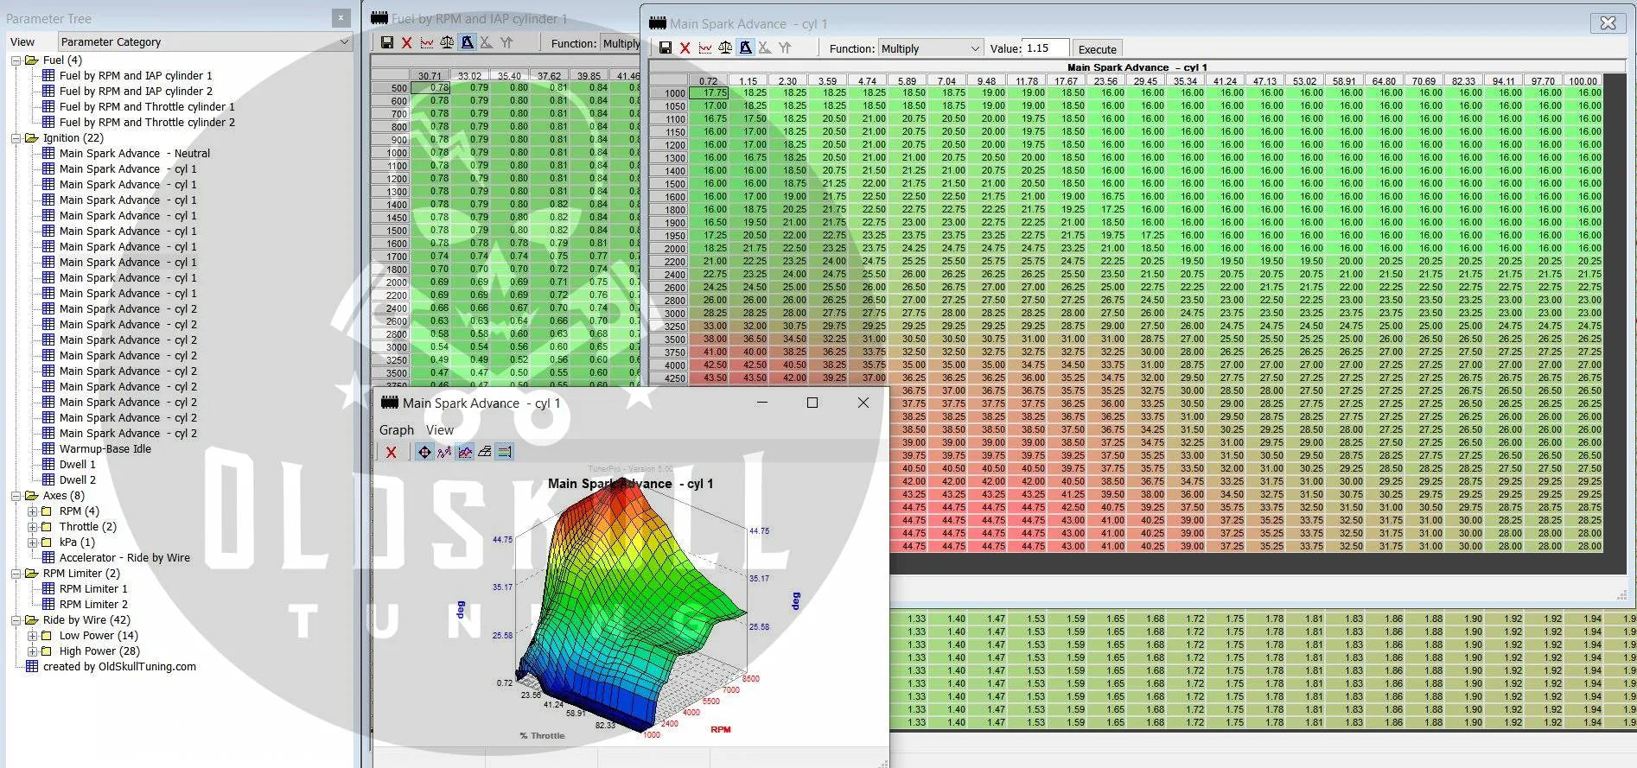Toggle the rotate crosshair tool in graph toolbar
Screen dimensions: 1637x768
point(424,452)
